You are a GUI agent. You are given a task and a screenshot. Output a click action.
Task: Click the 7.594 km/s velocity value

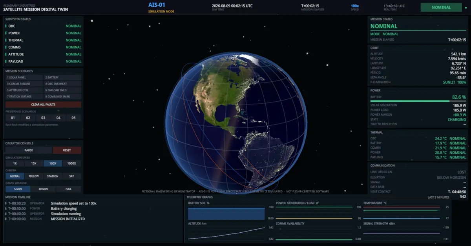457,59
